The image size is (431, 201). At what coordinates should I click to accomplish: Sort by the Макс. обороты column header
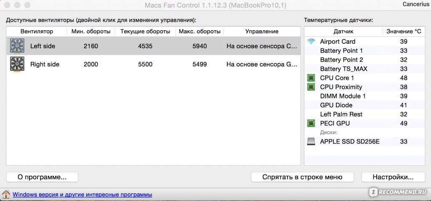coord(200,31)
